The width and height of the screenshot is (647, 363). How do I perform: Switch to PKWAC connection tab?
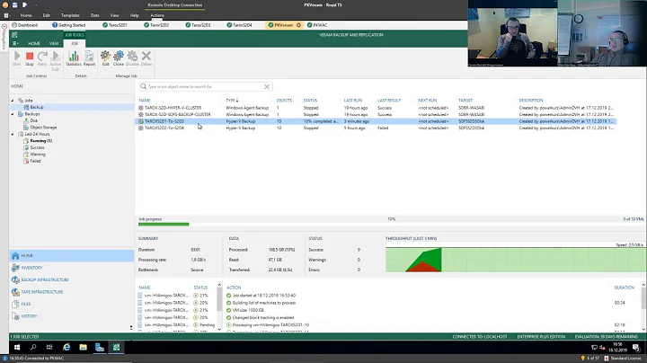[317, 25]
